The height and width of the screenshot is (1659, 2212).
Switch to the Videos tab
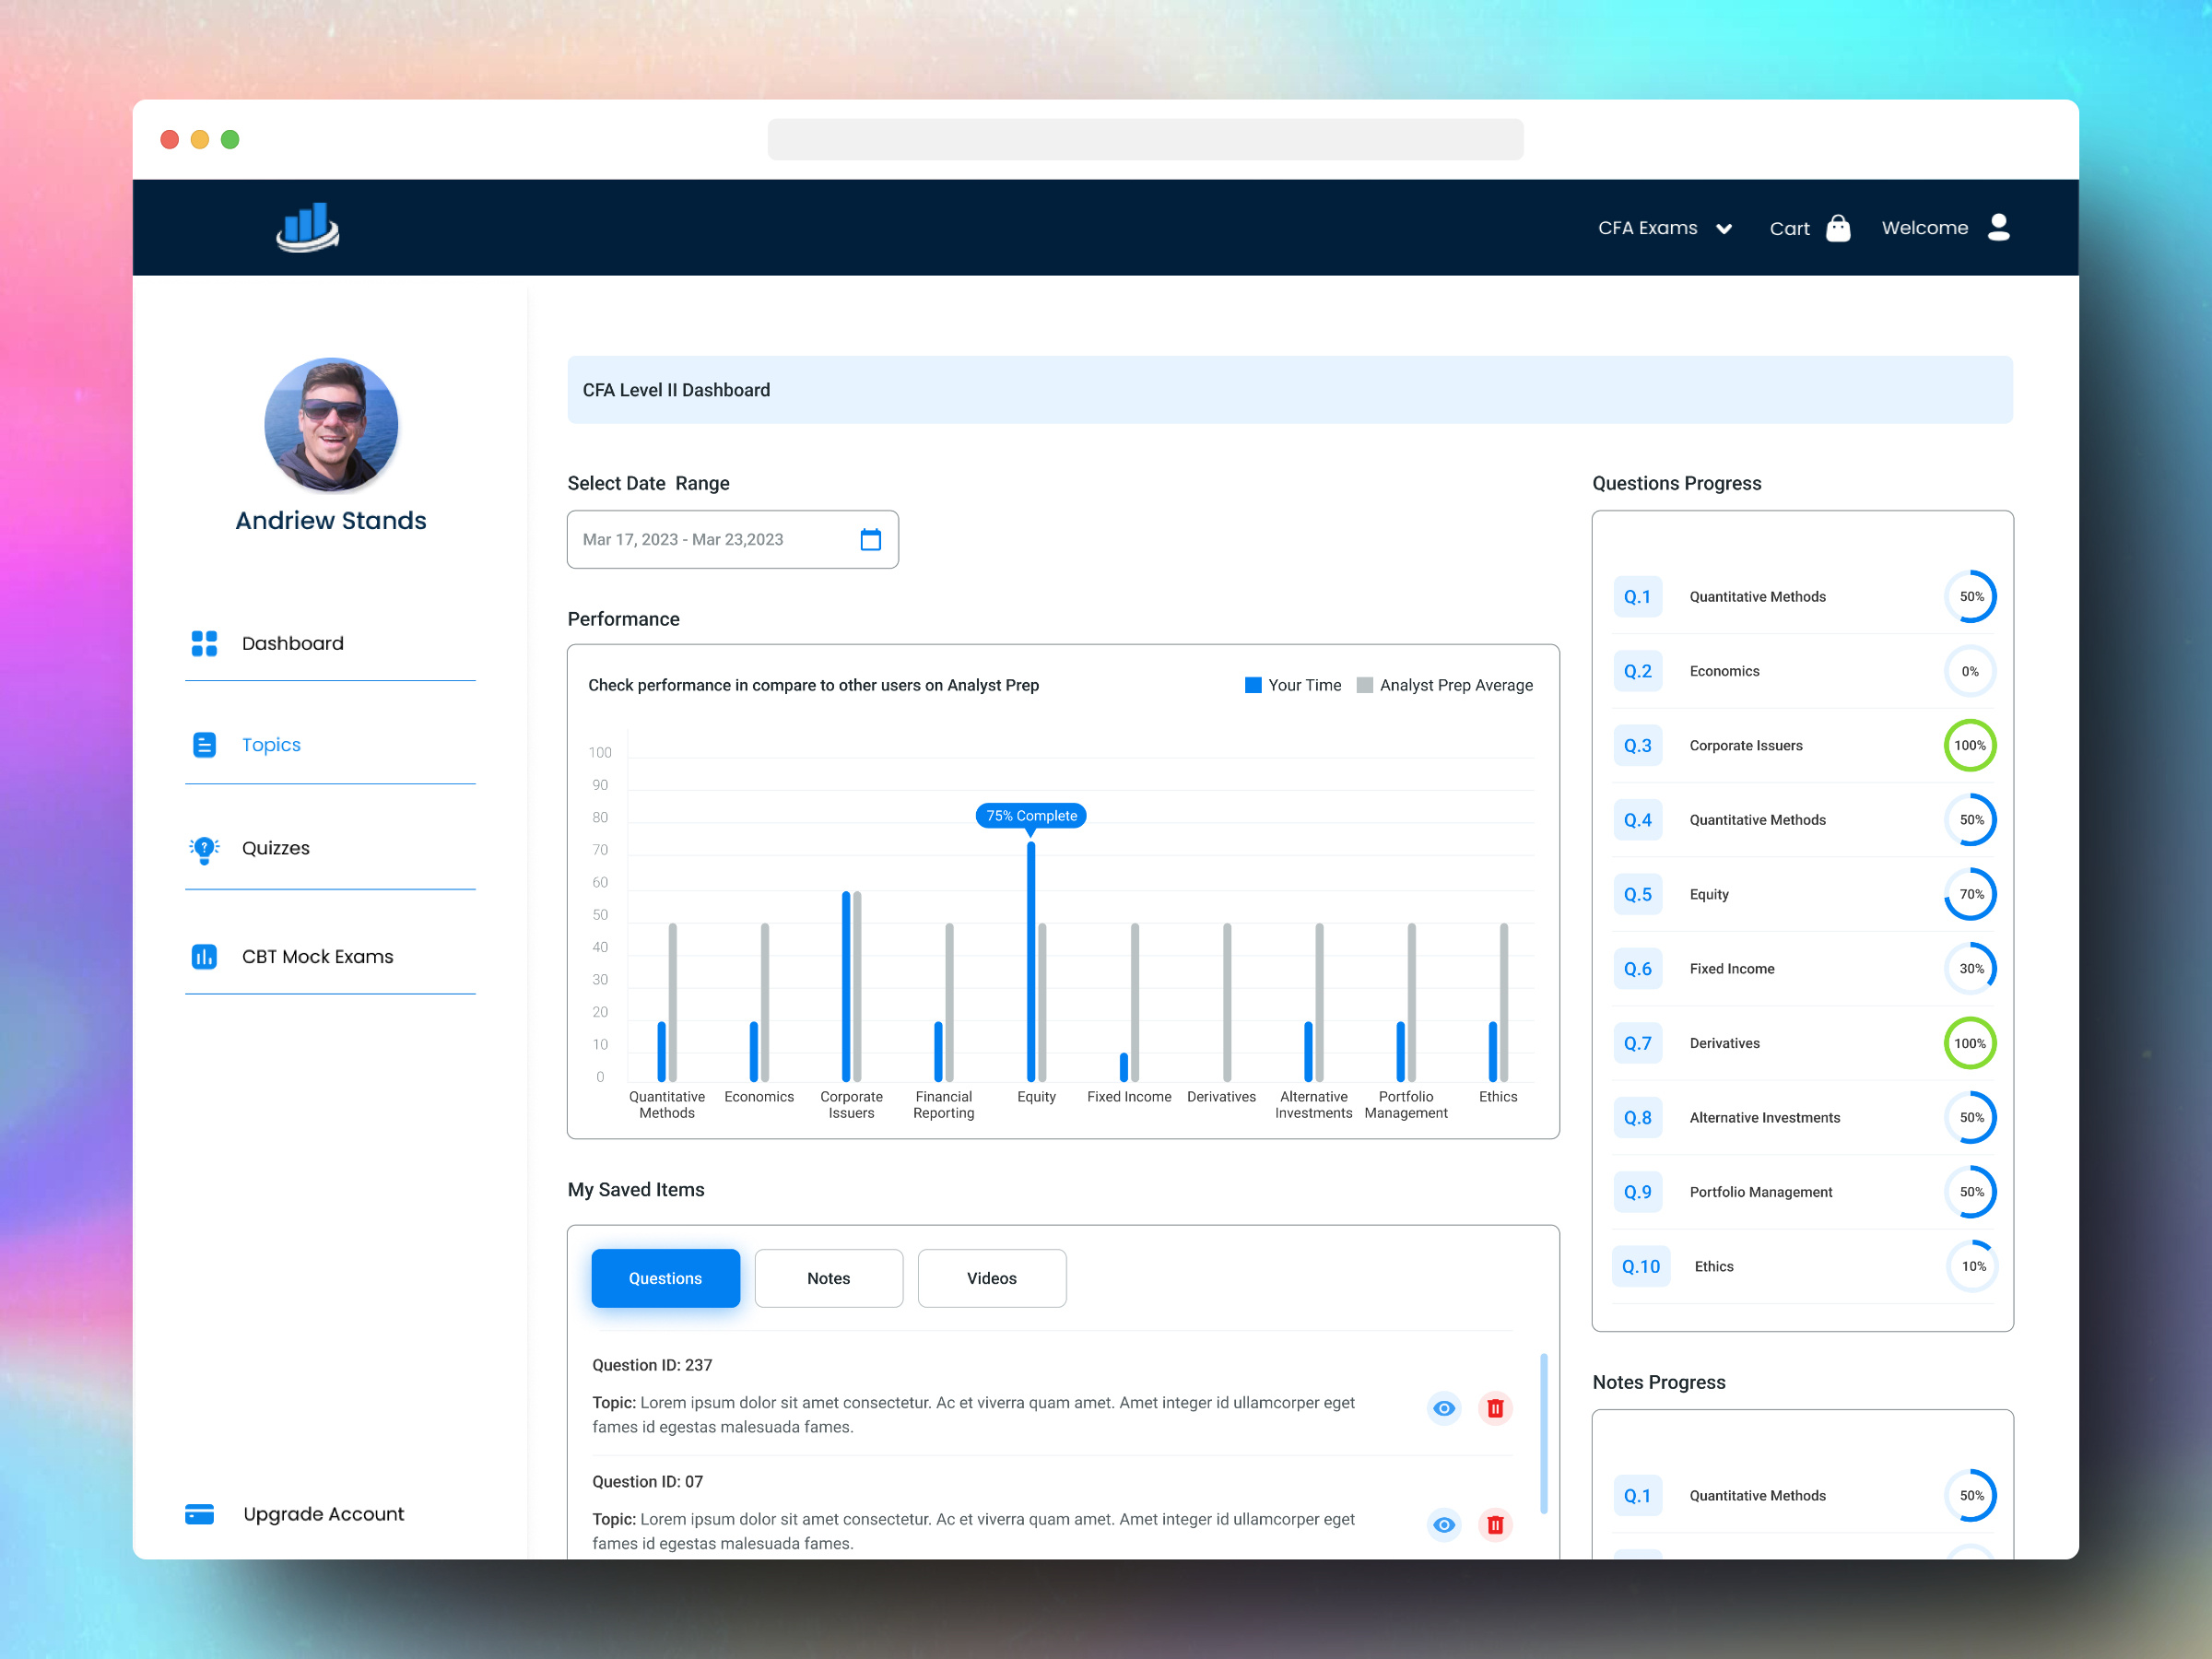[x=991, y=1278]
